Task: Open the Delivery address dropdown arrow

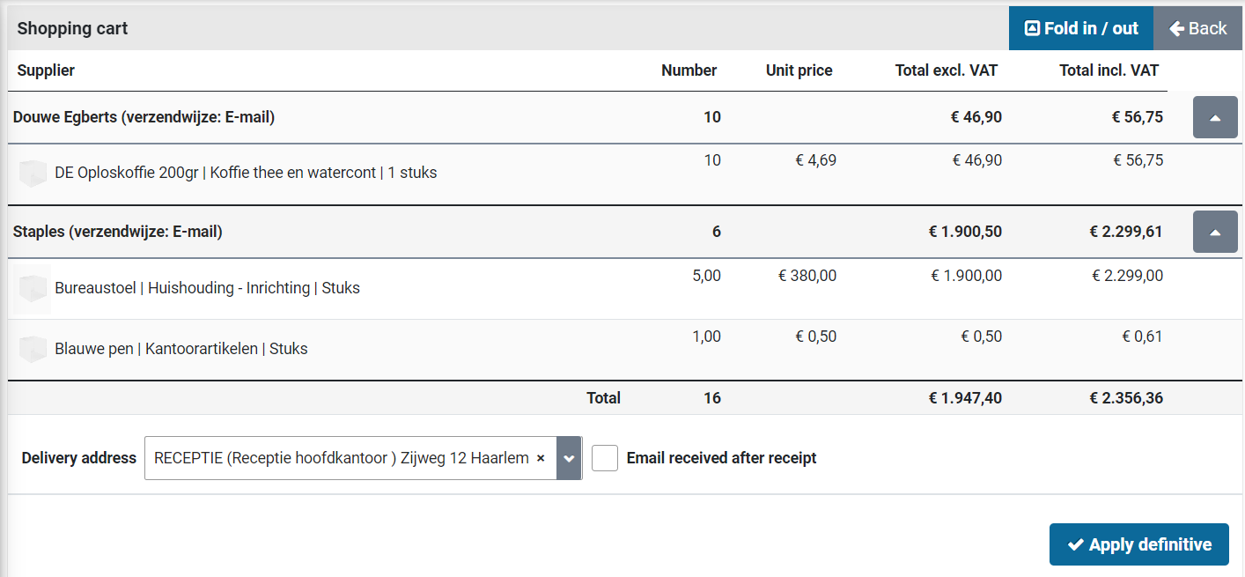Action: coord(569,458)
